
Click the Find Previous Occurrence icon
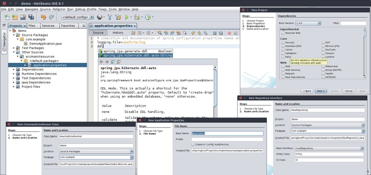[166, 33]
